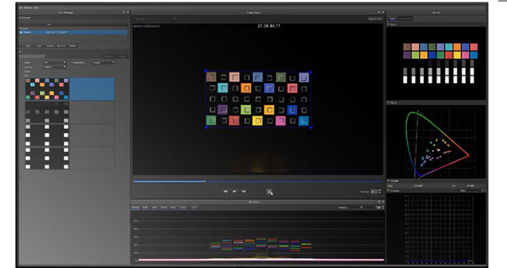Click the yellow patch in Monitor second row
The width and height of the screenshot is (507, 268).
coord(457,55)
